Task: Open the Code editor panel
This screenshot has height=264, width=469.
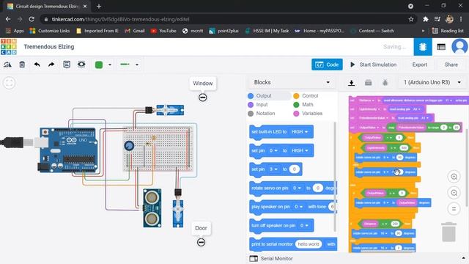Action: [327, 65]
